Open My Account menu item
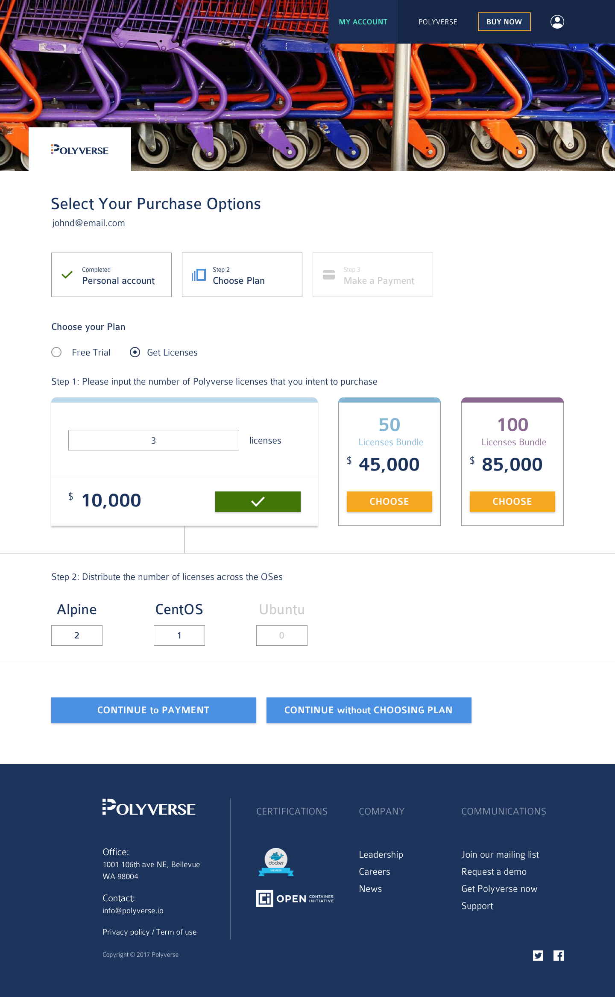The height and width of the screenshot is (997, 615). point(363,22)
